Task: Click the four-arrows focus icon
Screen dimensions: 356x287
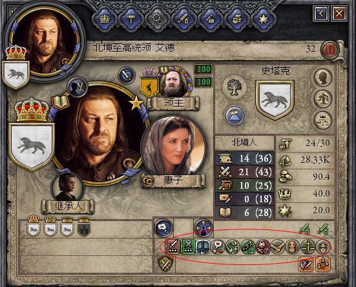Action: [x=204, y=228]
